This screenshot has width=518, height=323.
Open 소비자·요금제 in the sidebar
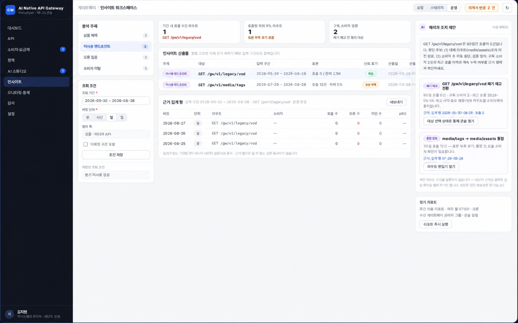click(37, 50)
